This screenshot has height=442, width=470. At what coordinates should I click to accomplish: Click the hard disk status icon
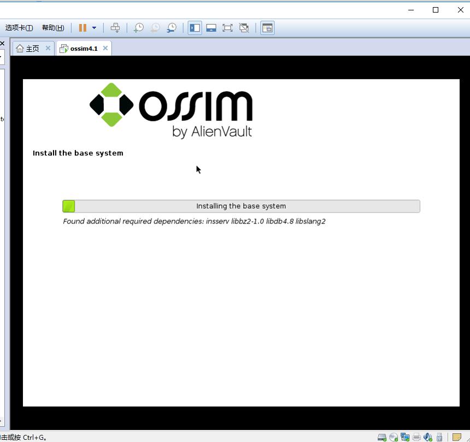coord(382,437)
